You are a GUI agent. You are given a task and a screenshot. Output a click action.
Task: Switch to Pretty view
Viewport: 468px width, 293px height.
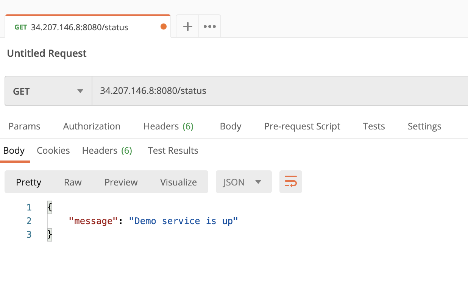pyautogui.click(x=28, y=182)
